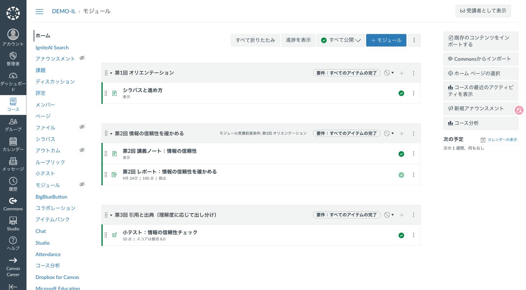This screenshot has width=526, height=290.
Task: Click the 進捗を表示 button
Action: click(x=298, y=40)
